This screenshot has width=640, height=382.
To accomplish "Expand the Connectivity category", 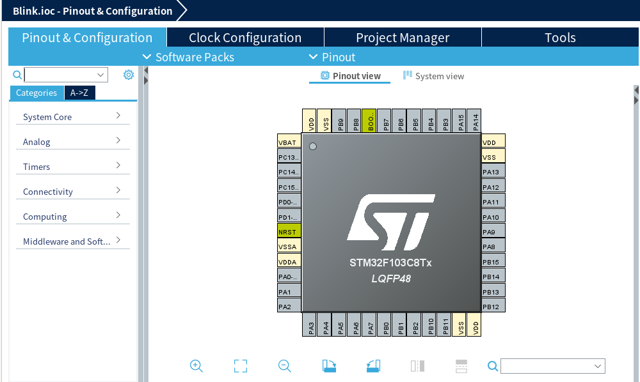I will point(73,192).
